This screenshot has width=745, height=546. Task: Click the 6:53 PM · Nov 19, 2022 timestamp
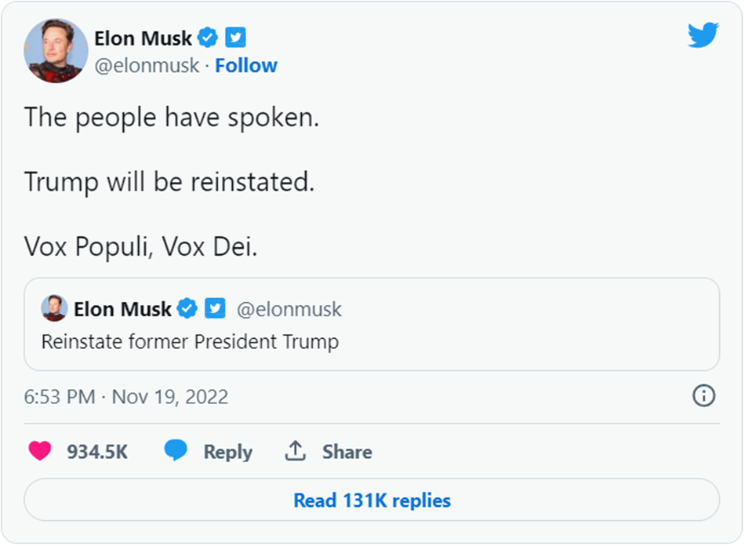126,396
